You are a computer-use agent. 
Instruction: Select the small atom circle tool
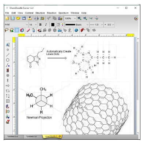pyautogui.click(x=8, y=50)
